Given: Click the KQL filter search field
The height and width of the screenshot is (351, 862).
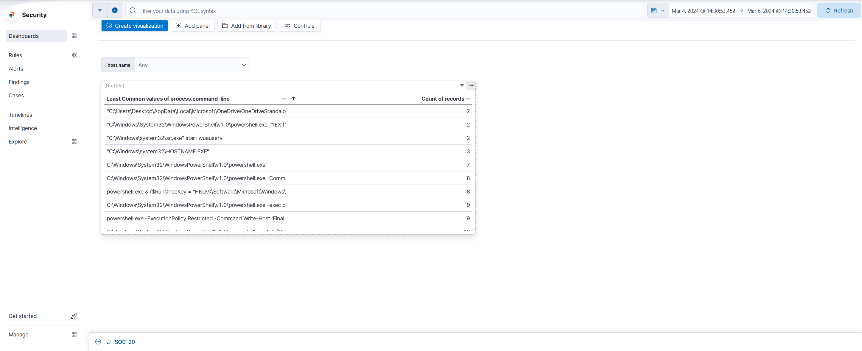Looking at the screenshot, I should 385,11.
